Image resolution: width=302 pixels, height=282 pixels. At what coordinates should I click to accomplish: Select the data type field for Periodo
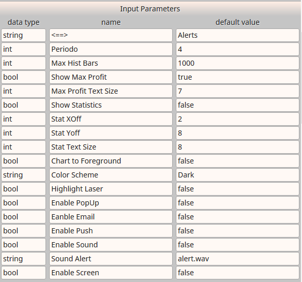coord(23,49)
